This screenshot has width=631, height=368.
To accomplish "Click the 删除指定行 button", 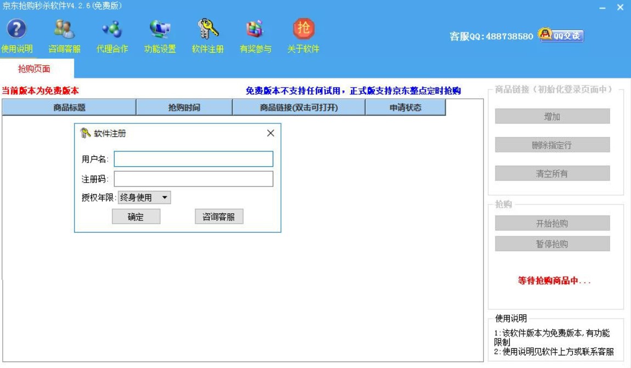I will tap(552, 145).
